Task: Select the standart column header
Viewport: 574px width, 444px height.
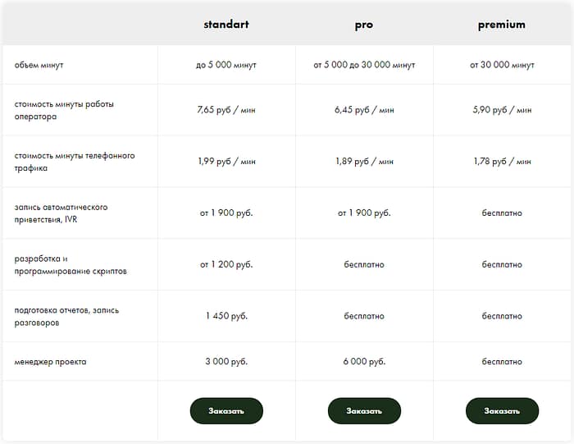Action: pos(226,25)
